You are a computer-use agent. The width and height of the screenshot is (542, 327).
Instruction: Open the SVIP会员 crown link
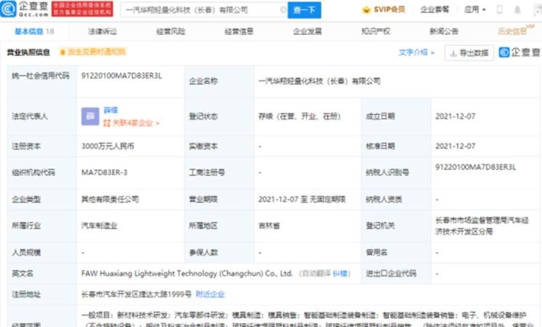click(x=383, y=9)
